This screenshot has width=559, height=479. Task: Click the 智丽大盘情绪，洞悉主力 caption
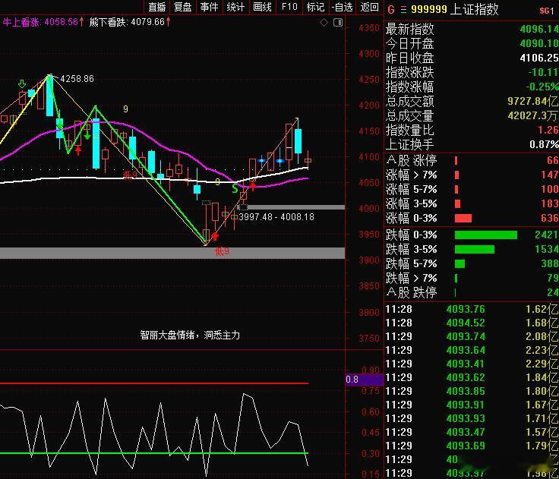(190, 335)
